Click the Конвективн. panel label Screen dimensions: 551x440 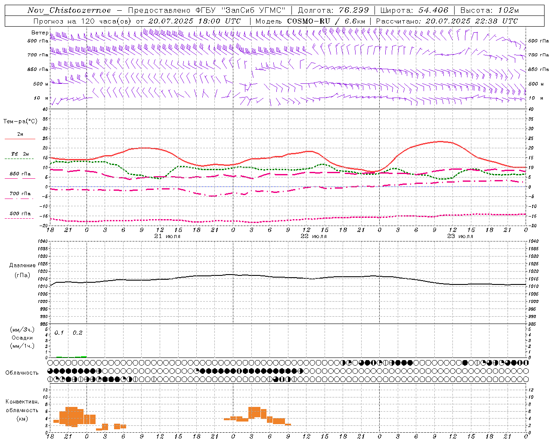click(22, 402)
